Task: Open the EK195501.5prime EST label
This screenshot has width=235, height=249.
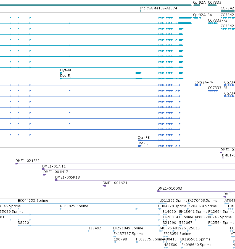Action: pos(195,239)
